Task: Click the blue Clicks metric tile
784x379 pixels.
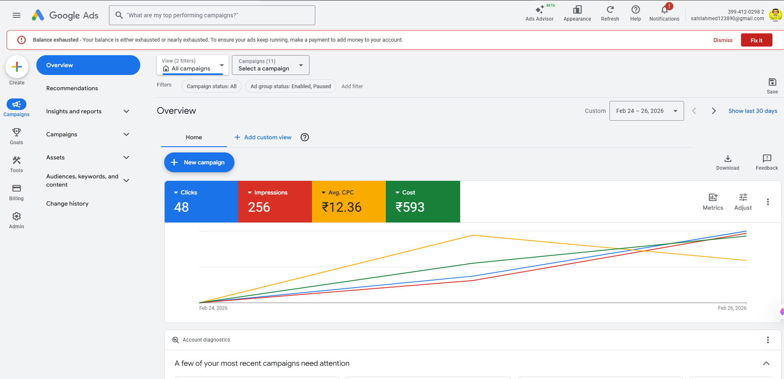Action: tap(201, 202)
